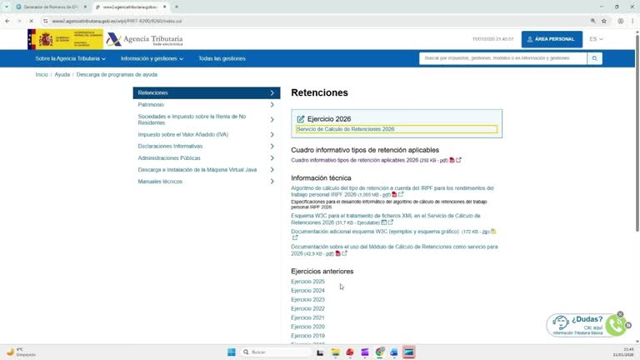Stop page loading in browser toolbar
The height and width of the screenshot is (360, 640).
tap(31, 21)
